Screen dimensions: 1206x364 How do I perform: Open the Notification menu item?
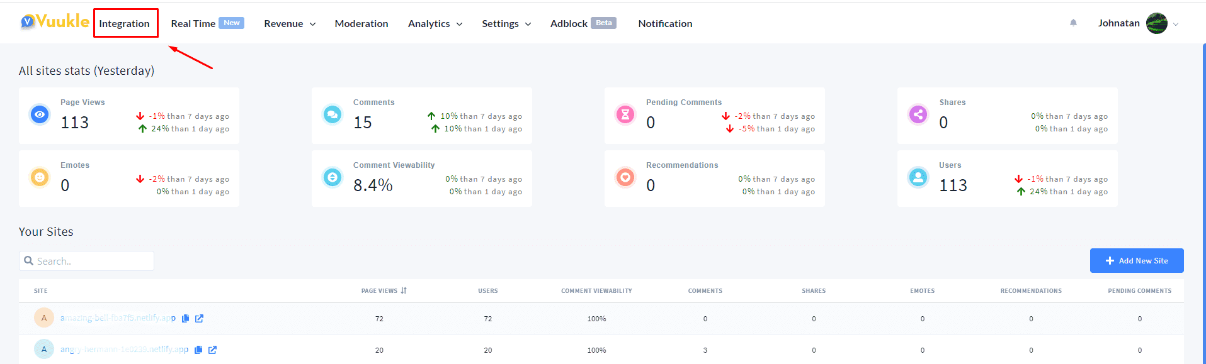click(x=665, y=23)
